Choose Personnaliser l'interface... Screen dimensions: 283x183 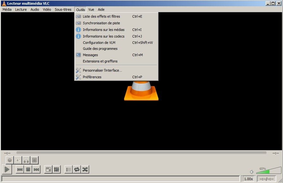click(116, 70)
